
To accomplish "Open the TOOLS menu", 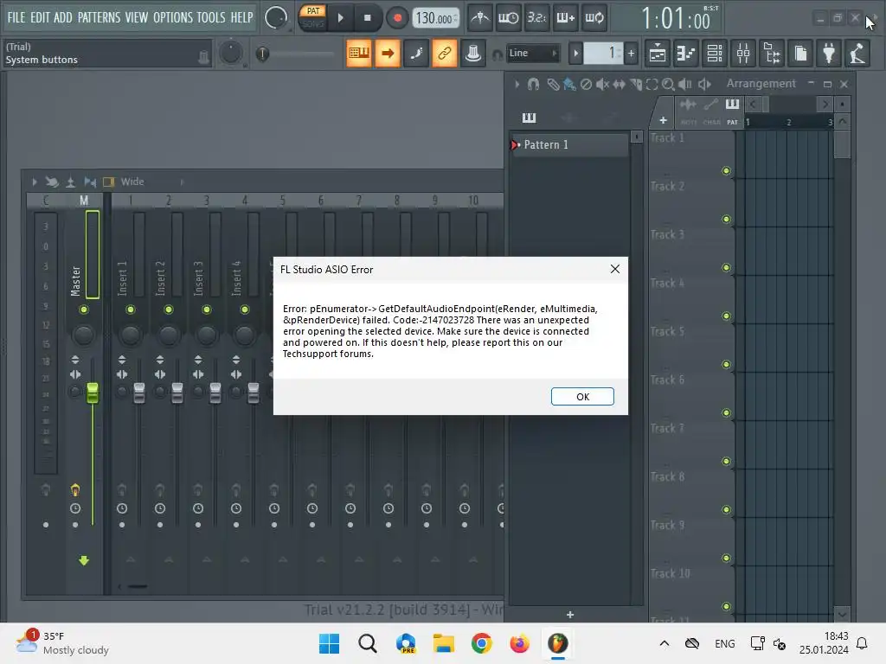I will (x=211, y=17).
